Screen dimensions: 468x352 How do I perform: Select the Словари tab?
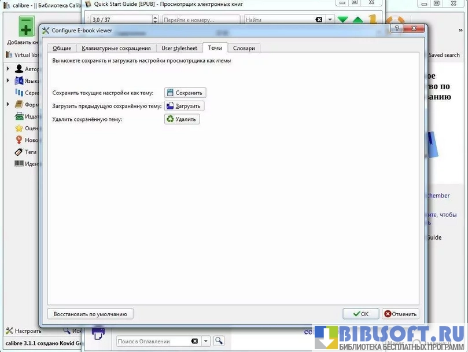point(244,48)
